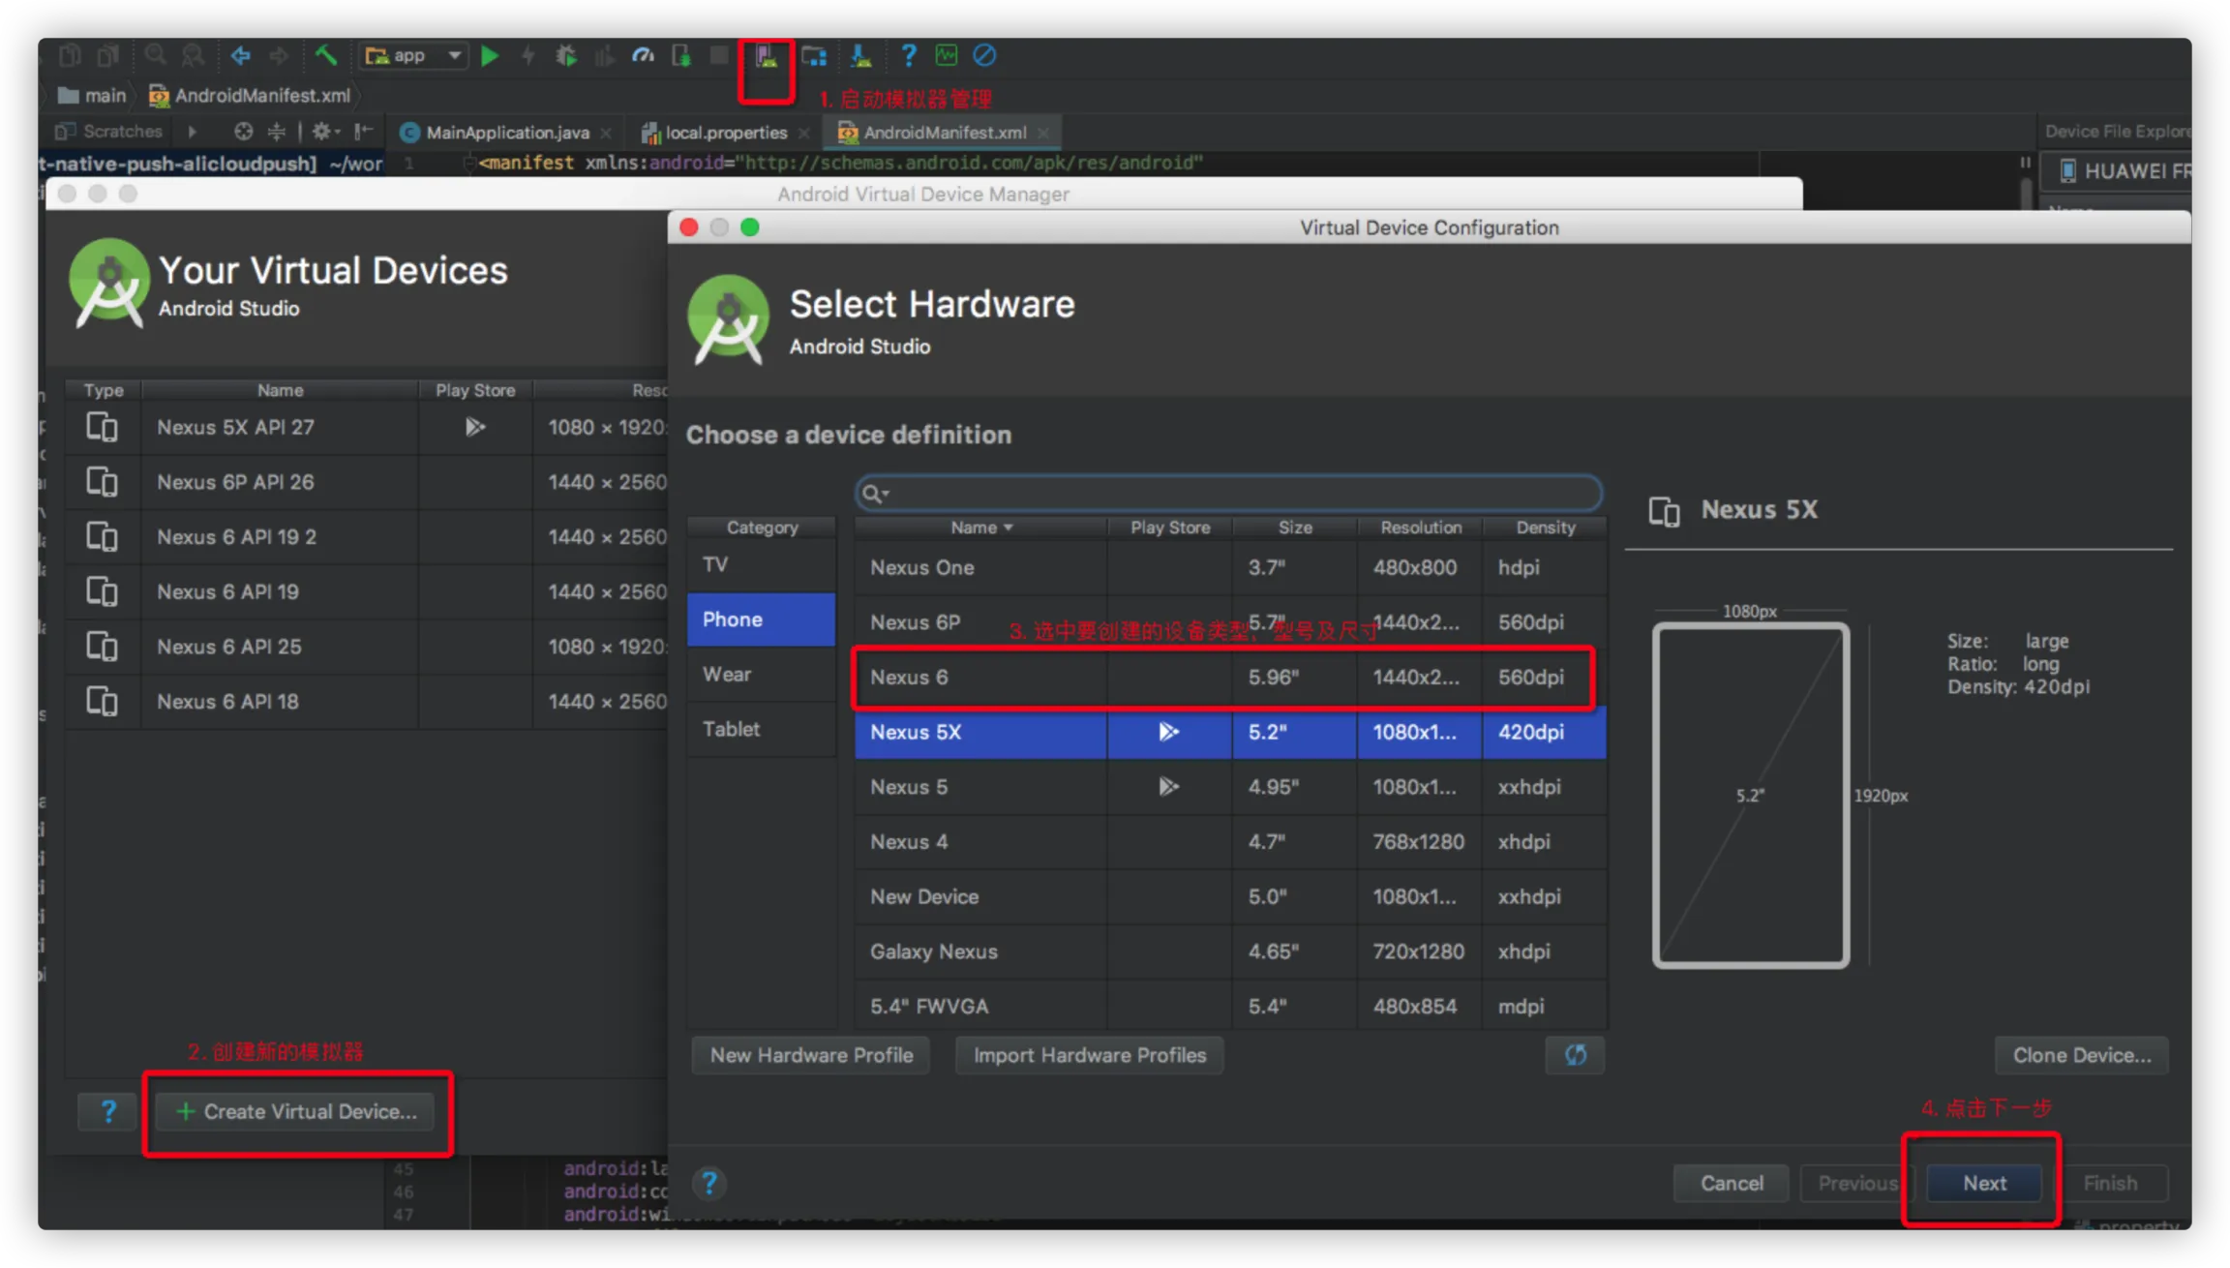Start debugging with the bug icon
This screenshot has height=1268, width=2230.
566,56
